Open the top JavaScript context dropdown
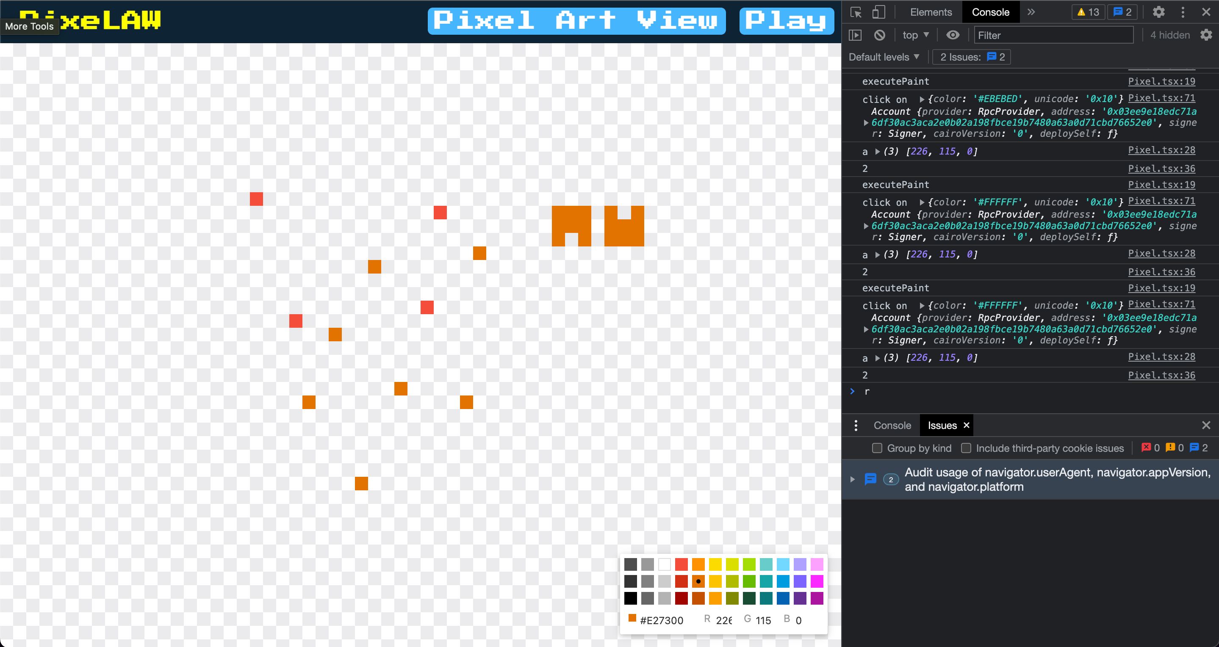Viewport: 1219px width, 647px height. (916, 35)
